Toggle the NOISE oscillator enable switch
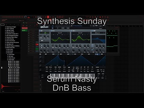This screenshot has width=144, height=108. click(40, 40)
